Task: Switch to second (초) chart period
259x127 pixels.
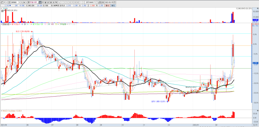Action: pos(54,2)
